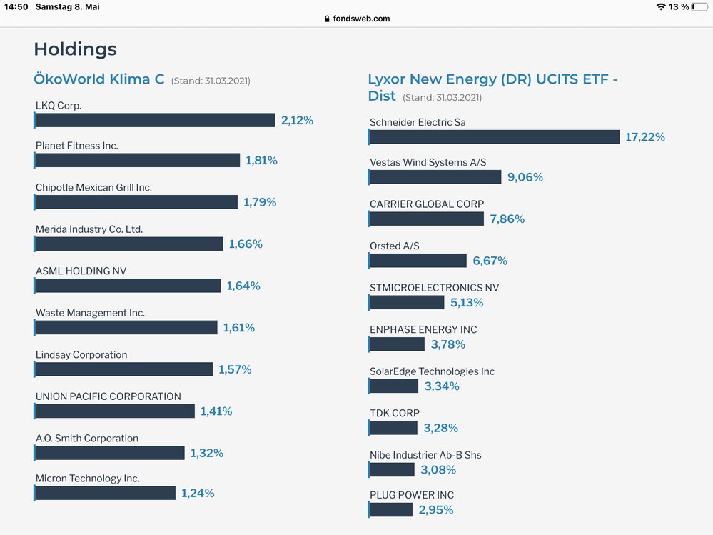This screenshot has width=713, height=535.
Task: Tap the 14:50 clock in status bar
Action: click(x=16, y=6)
